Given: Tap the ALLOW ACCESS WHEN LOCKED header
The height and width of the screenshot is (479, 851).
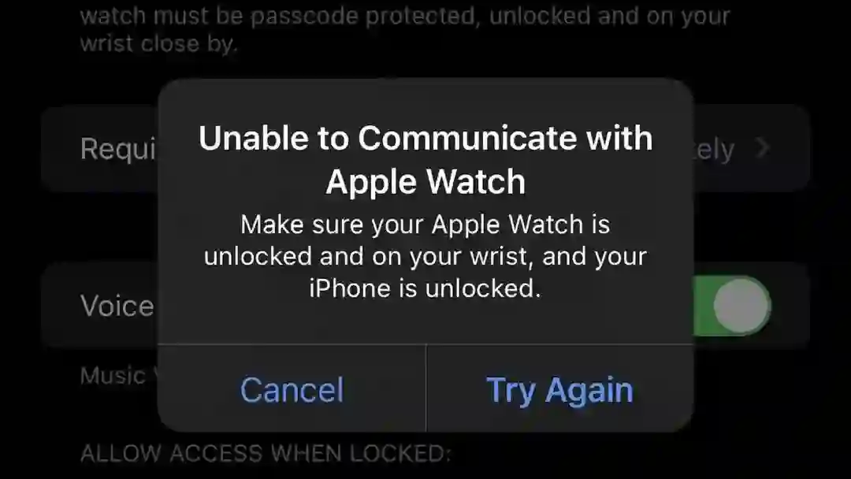Looking at the screenshot, I should click(266, 454).
